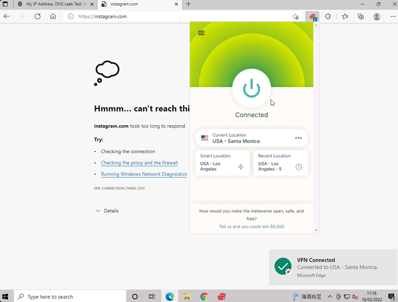Click the taskbar search box
The width and height of the screenshot is (398, 302).
[x=70, y=297]
